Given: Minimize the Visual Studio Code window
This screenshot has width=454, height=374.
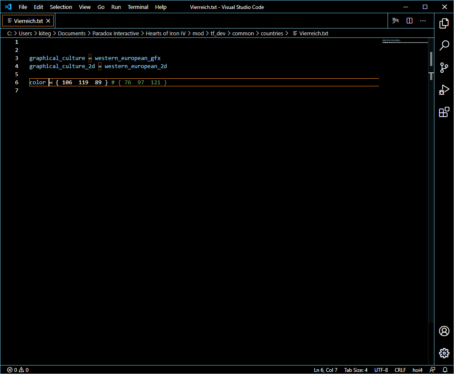Looking at the screenshot, I should (405, 7).
